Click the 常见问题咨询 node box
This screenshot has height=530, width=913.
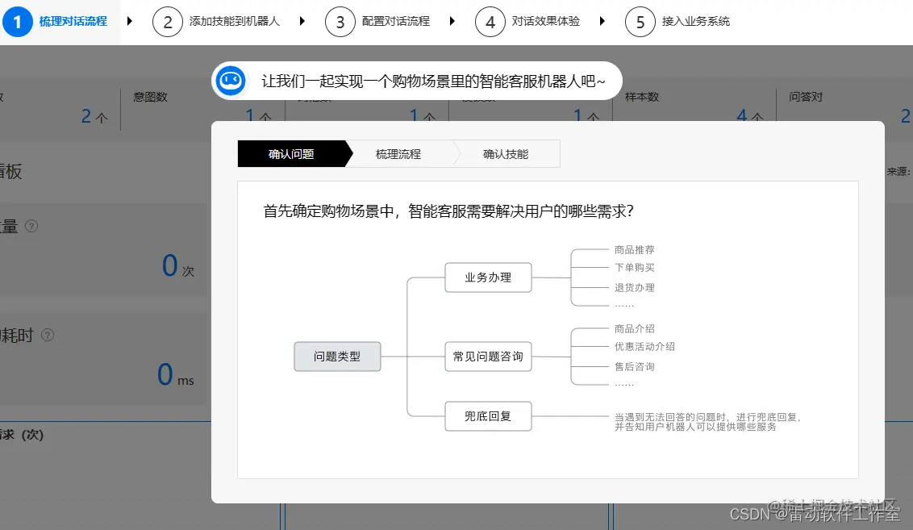(x=488, y=357)
